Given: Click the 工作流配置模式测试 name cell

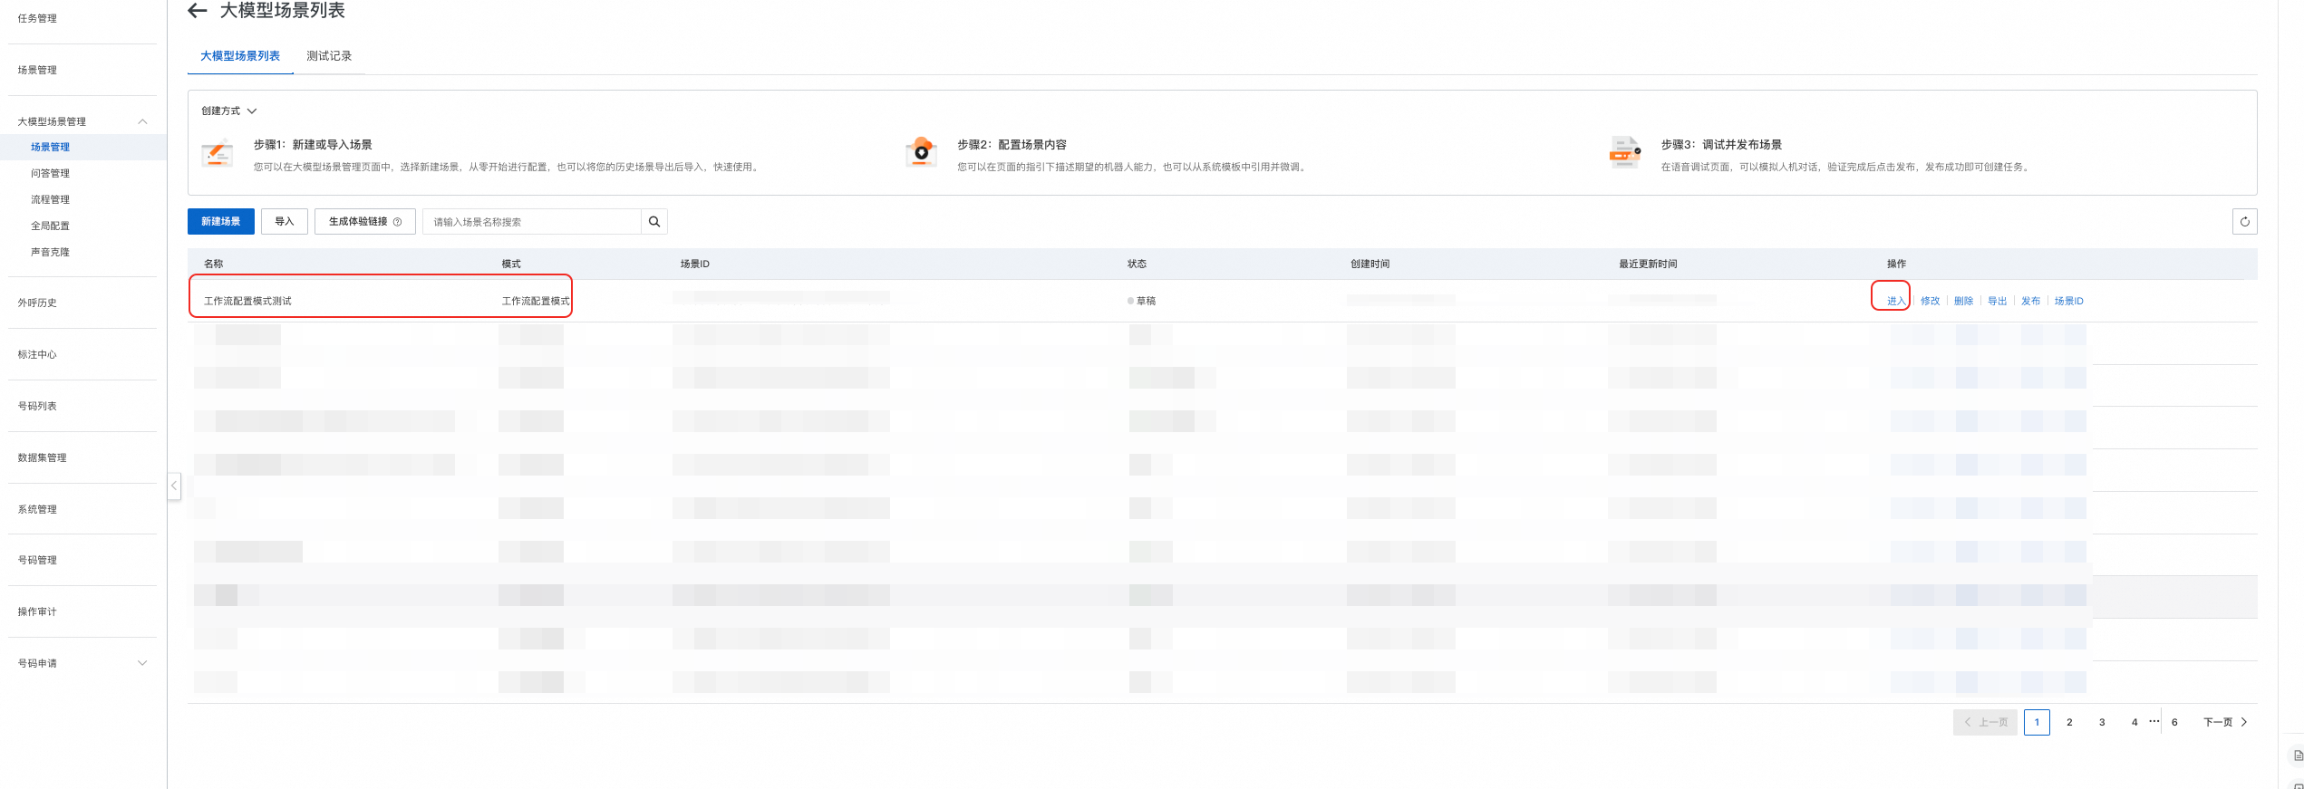Looking at the screenshot, I should (247, 301).
